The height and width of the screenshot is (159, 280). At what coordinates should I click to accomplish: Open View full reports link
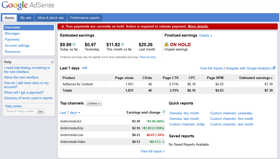click(x=212, y=68)
